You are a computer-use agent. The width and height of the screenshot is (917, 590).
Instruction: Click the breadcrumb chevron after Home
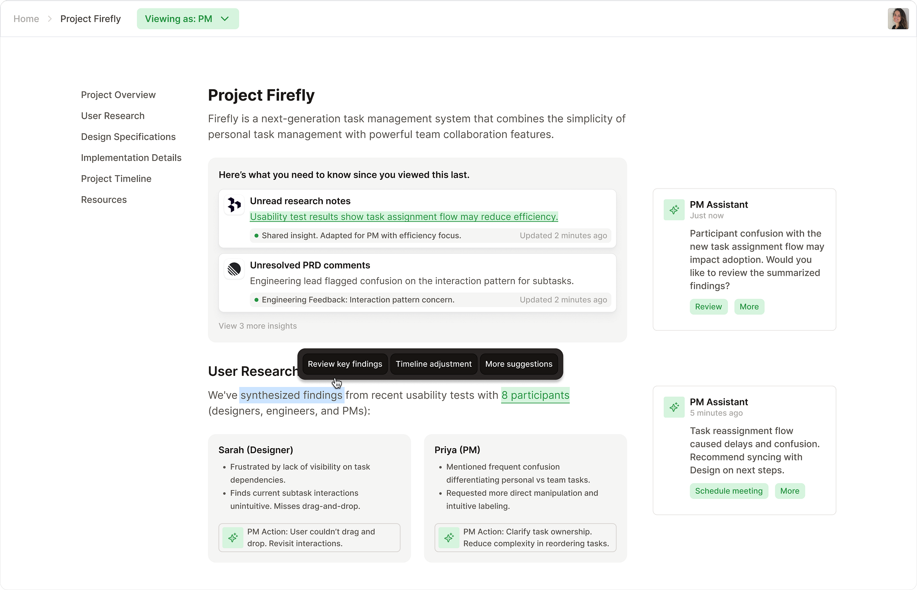50,19
